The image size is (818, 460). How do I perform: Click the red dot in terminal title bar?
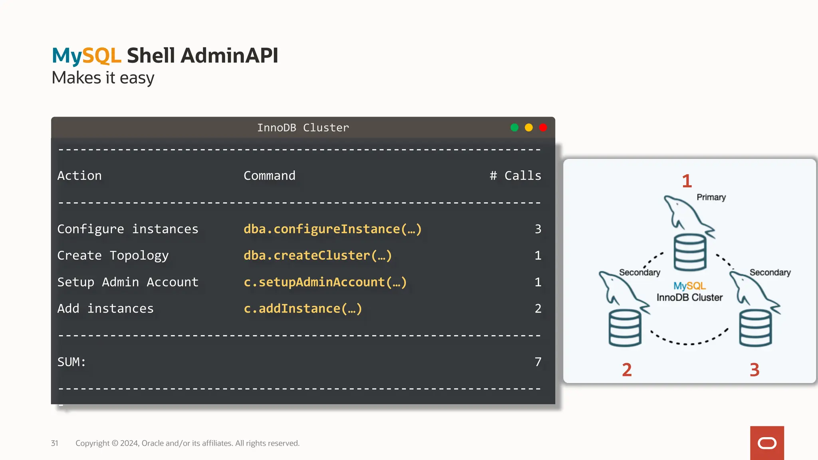click(543, 127)
